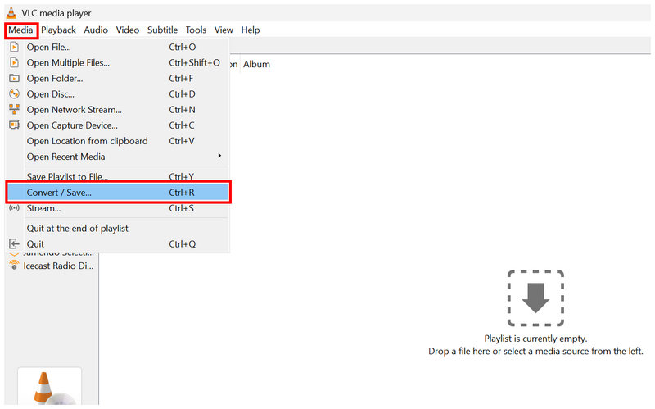
Task: Open the Tools menu
Action: (196, 30)
